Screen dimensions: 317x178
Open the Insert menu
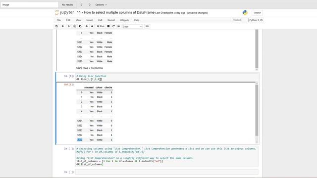[x=89, y=20]
